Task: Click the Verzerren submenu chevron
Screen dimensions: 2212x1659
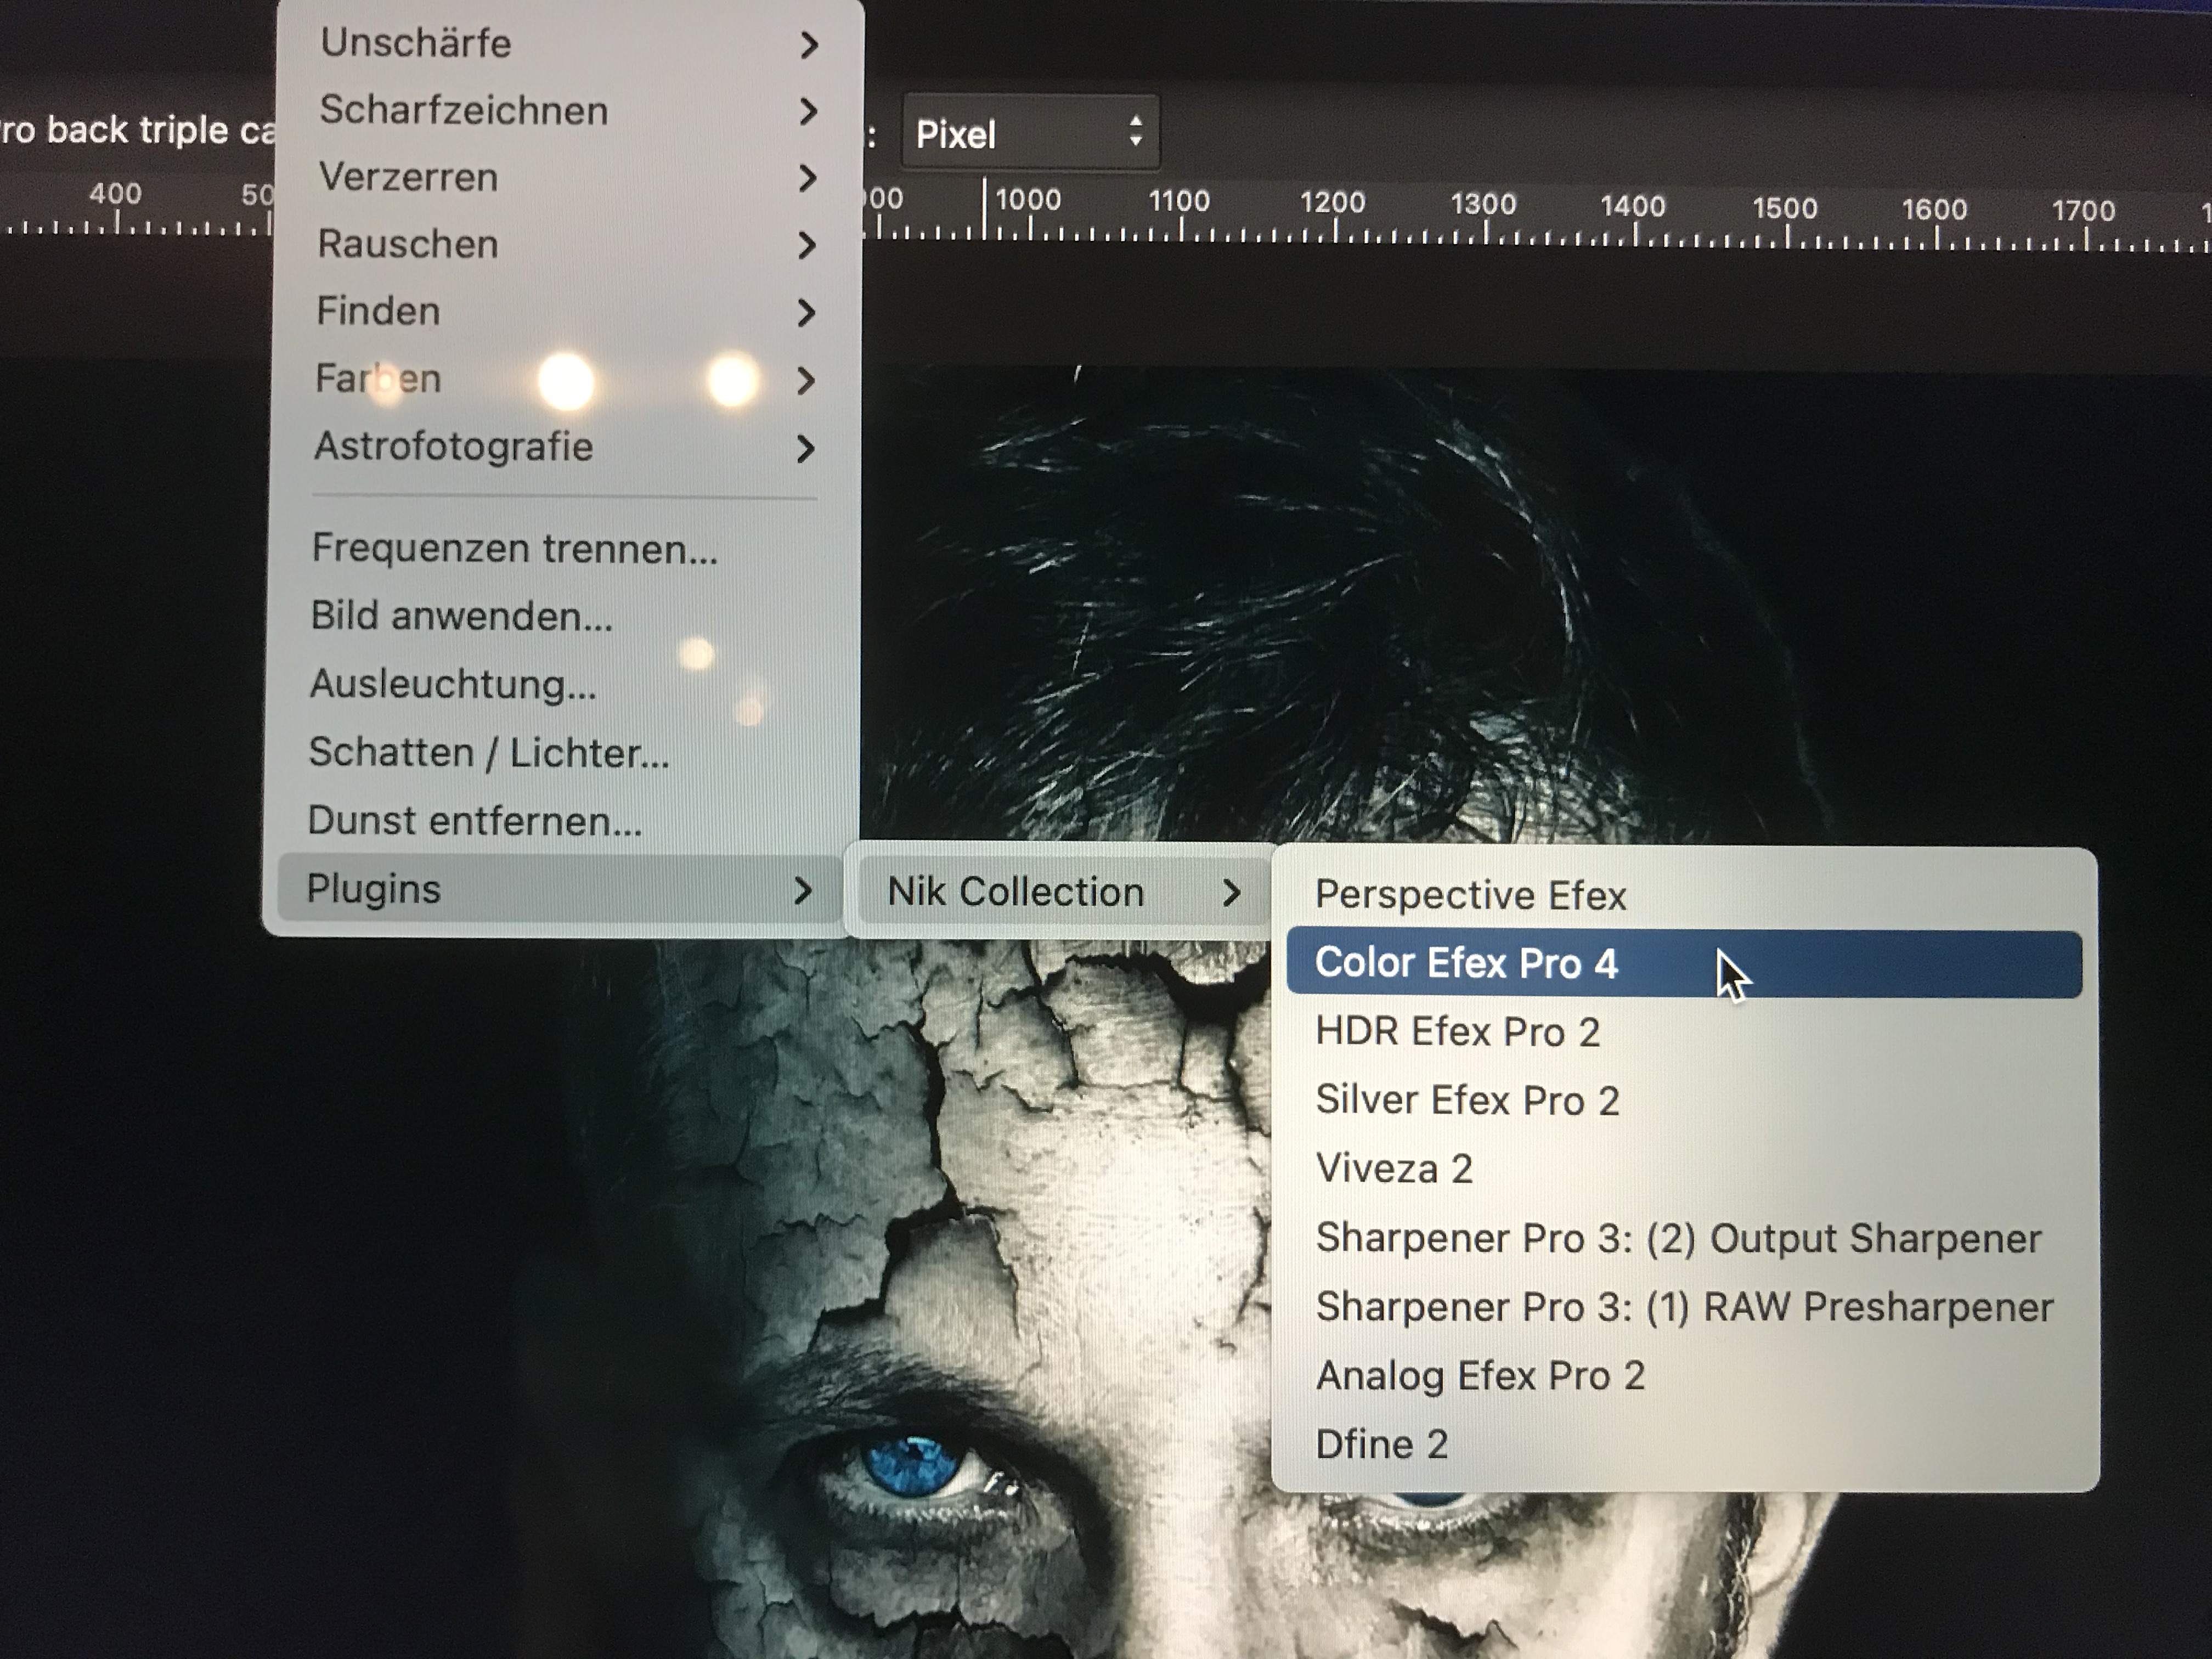Action: point(808,179)
